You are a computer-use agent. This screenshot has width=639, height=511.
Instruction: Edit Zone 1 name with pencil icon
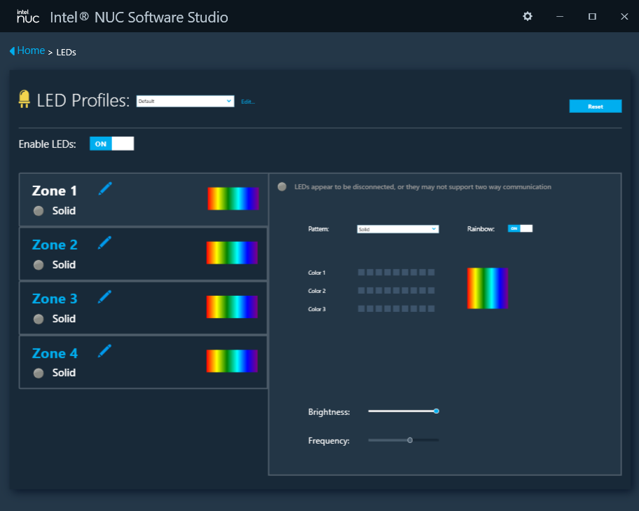(x=105, y=189)
